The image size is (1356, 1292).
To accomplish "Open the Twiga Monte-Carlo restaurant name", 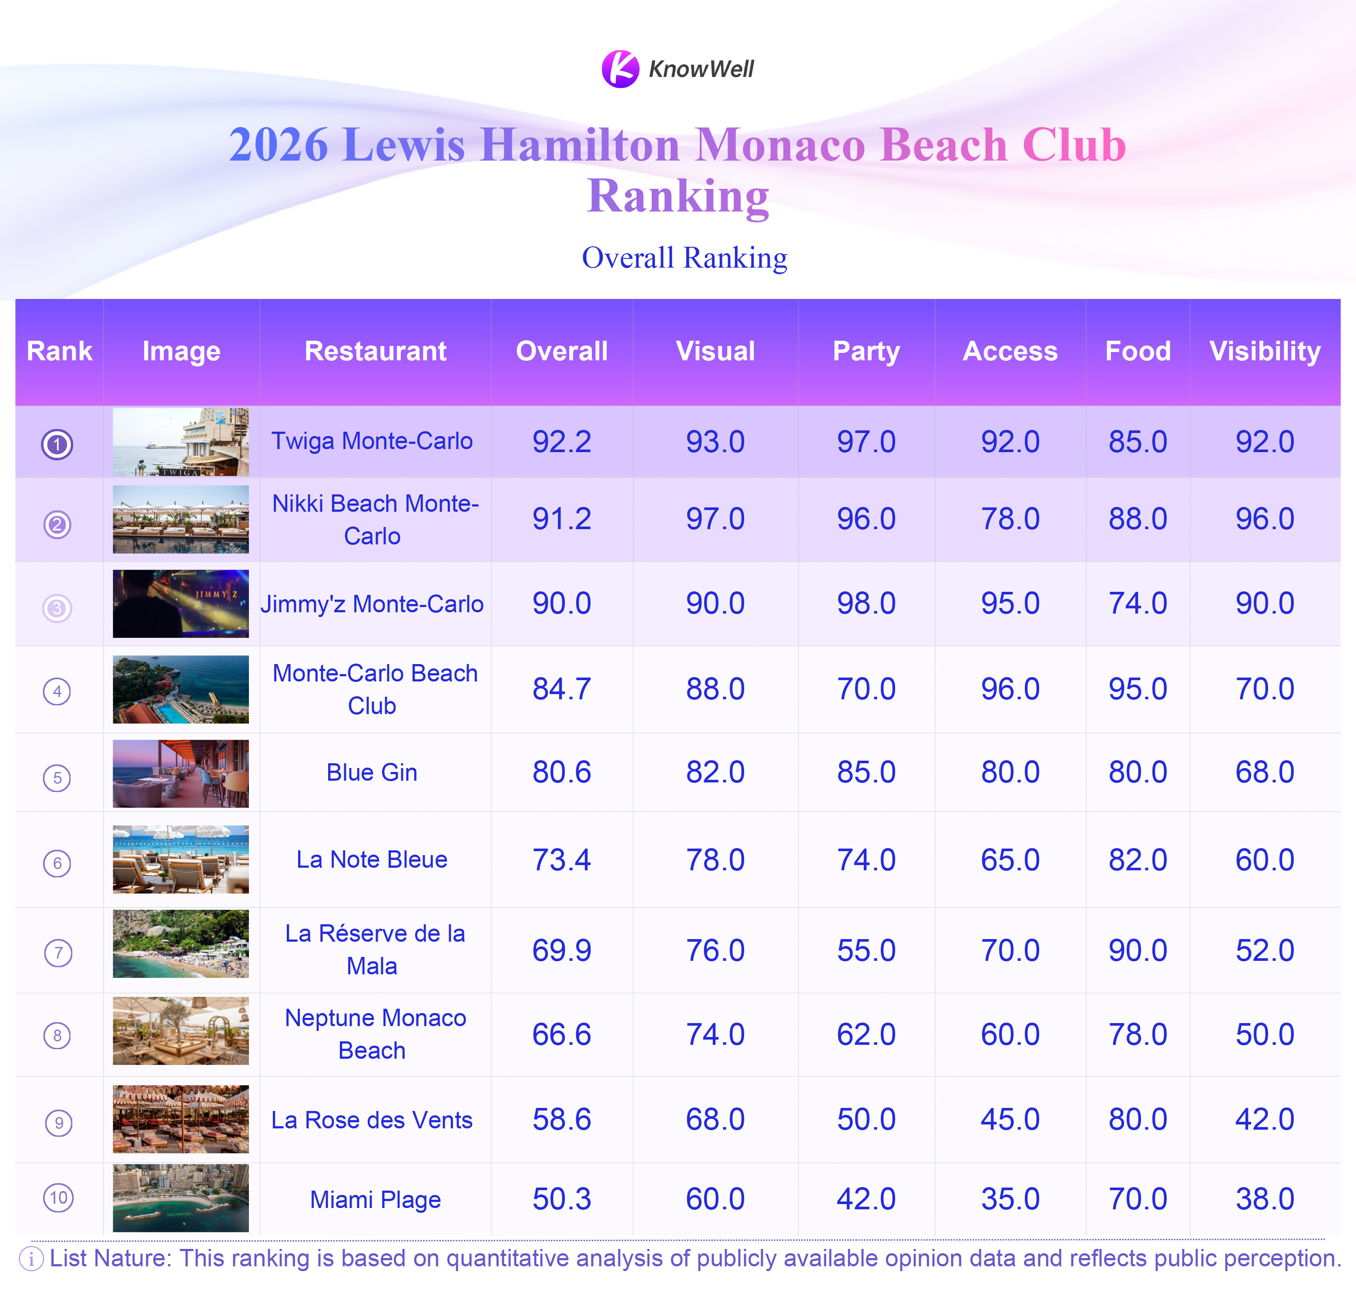I will [x=372, y=441].
